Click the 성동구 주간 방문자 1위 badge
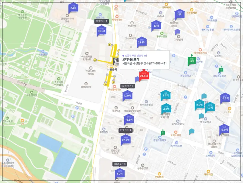The image size is (243, 183). [x=135, y=56]
